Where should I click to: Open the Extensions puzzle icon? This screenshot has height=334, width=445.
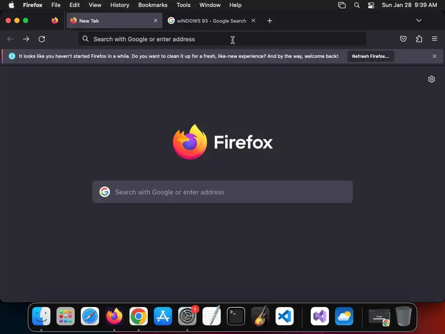(419, 39)
